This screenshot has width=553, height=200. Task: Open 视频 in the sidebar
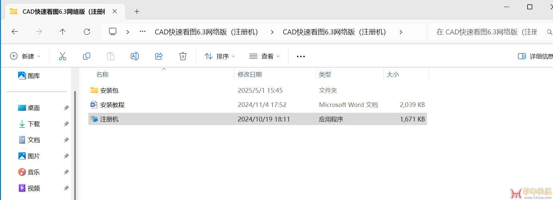29,188
